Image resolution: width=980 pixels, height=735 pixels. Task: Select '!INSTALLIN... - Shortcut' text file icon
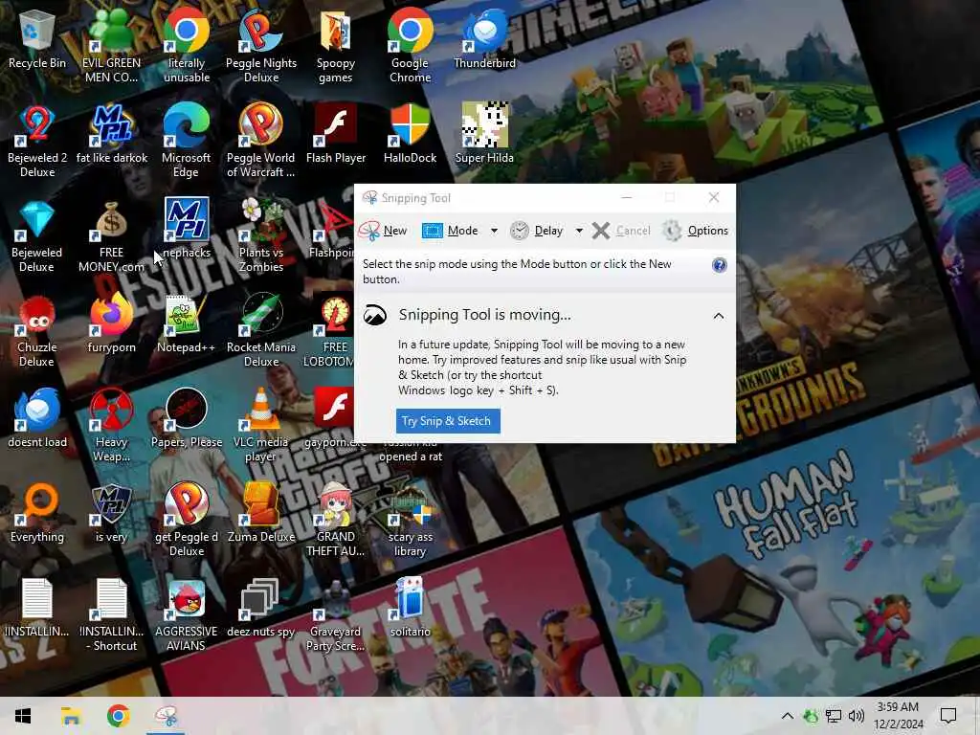(111, 616)
